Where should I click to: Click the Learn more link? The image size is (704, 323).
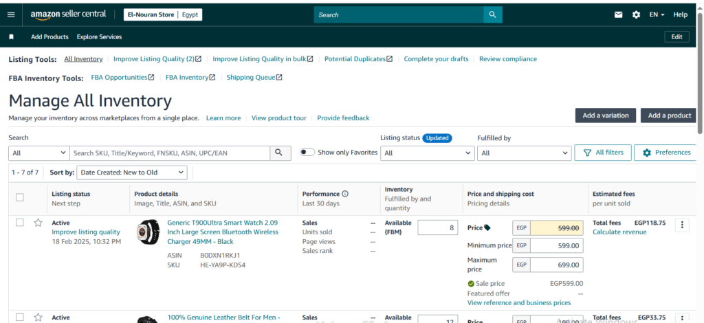click(223, 118)
